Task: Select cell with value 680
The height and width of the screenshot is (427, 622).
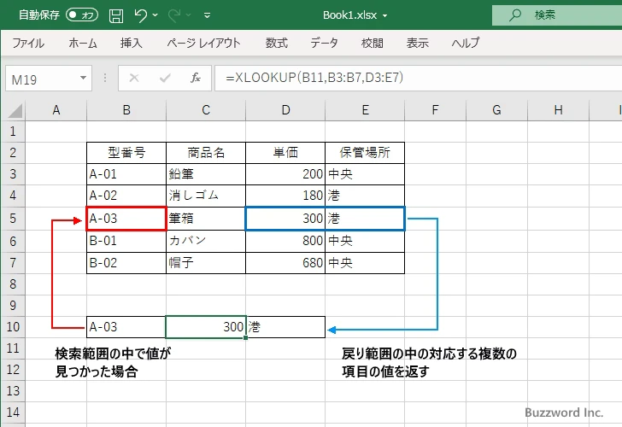Action: 285,262
